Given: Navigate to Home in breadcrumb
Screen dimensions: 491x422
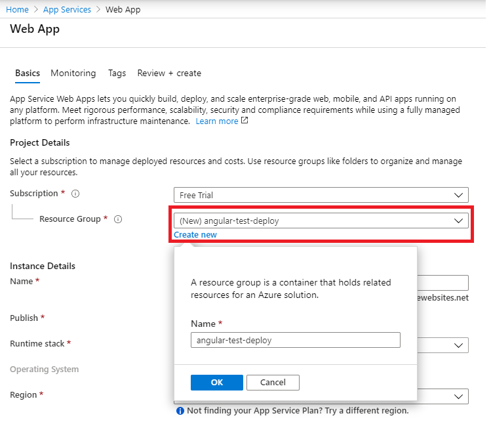Looking at the screenshot, I should 17,10.
